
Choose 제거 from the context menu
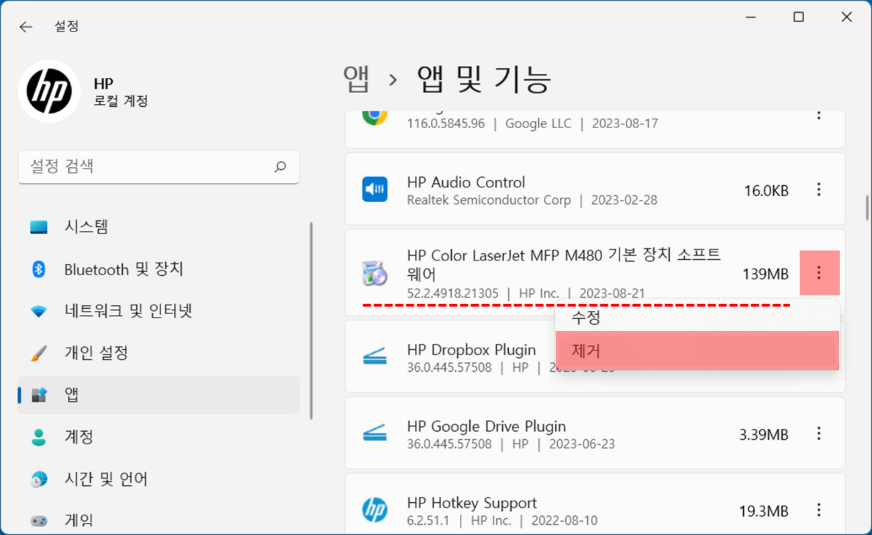697,350
